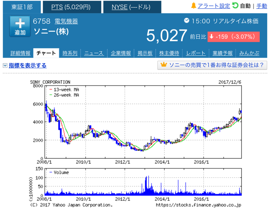Select 自動 refresh mode
The image size is (271, 211).
[x=245, y=6]
